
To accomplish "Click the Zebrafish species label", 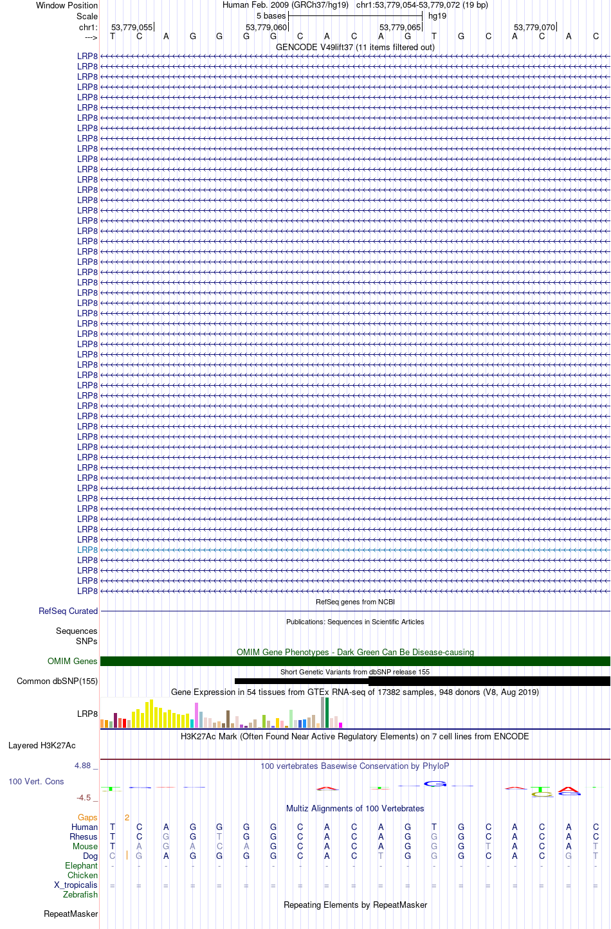I will point(80,895).
